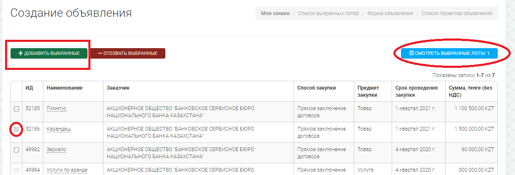
Task: Open the Плинтус lot link
Action: (56, 108)
